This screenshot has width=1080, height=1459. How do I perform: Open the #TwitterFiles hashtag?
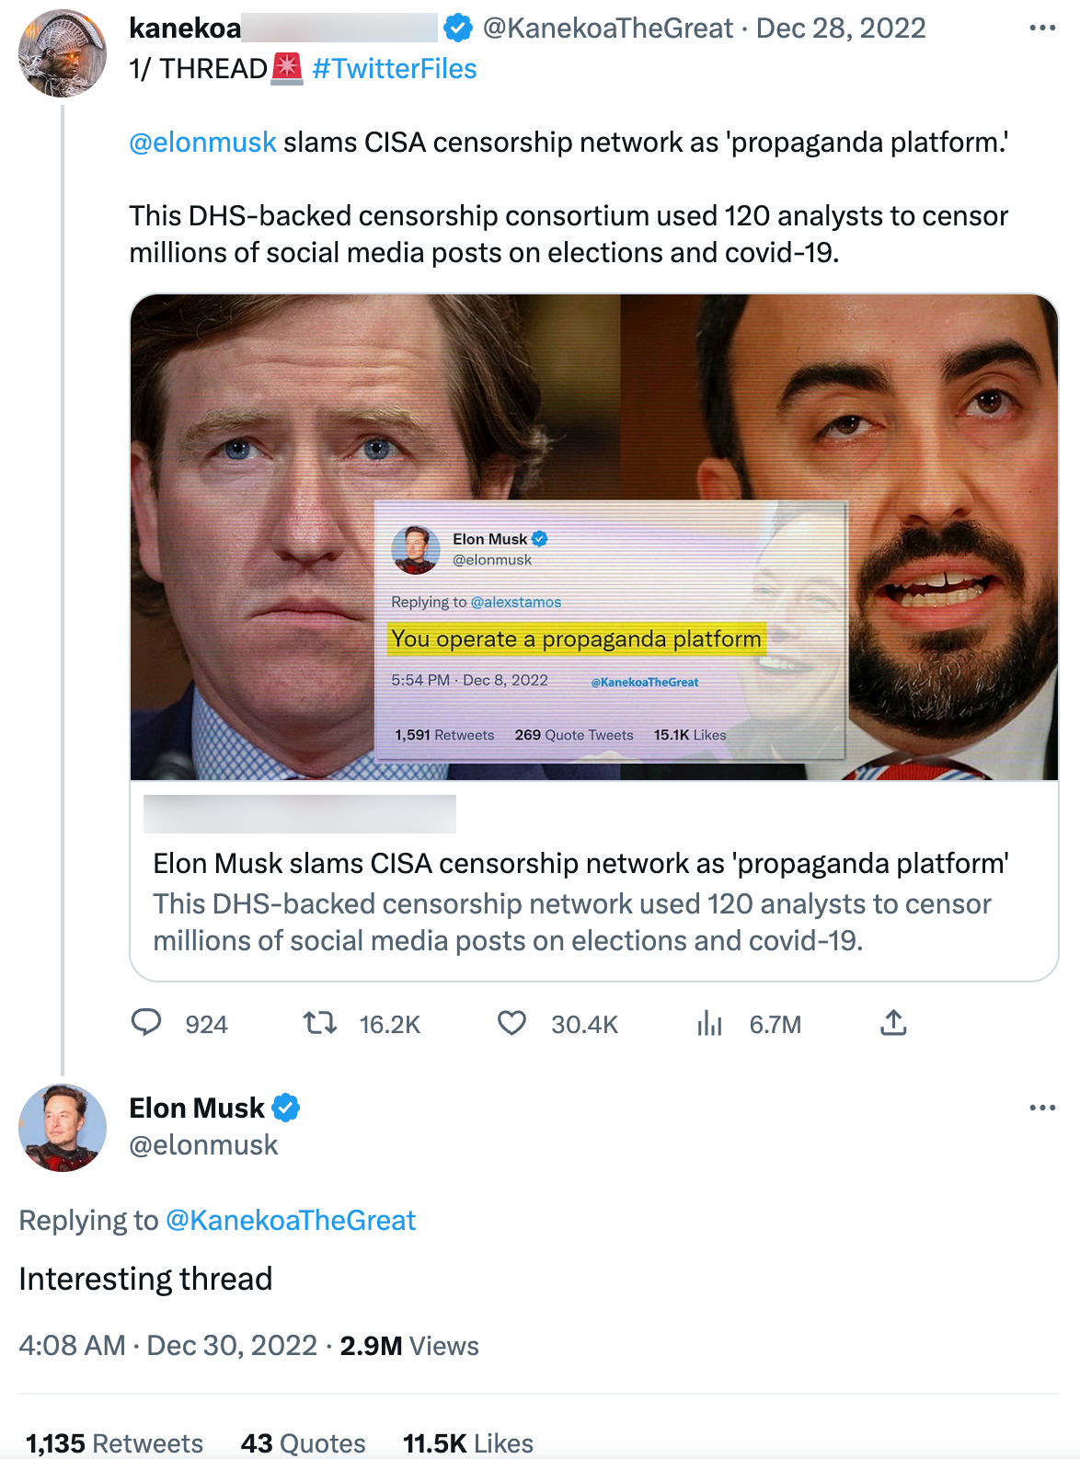(x=396, y=68)
